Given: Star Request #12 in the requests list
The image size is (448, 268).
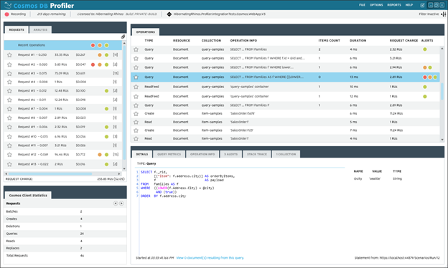Looking at the screenshot, I should [9, 155].
